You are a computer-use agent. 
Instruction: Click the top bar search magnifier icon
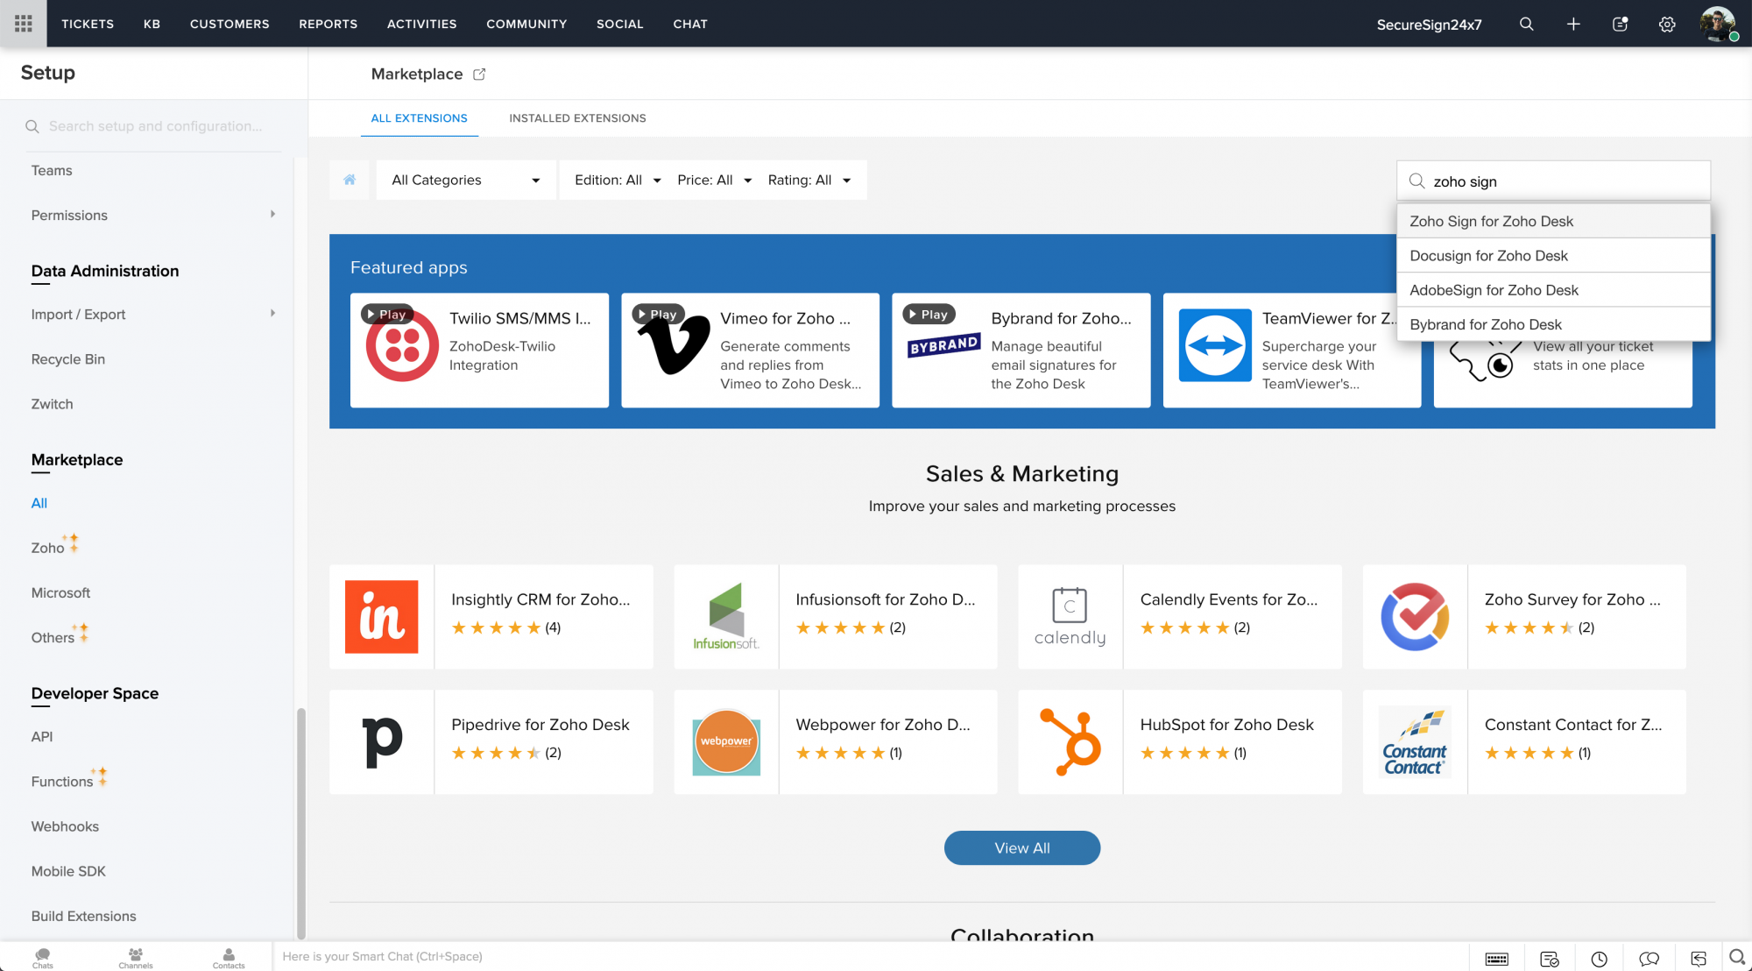[1526, 24]
